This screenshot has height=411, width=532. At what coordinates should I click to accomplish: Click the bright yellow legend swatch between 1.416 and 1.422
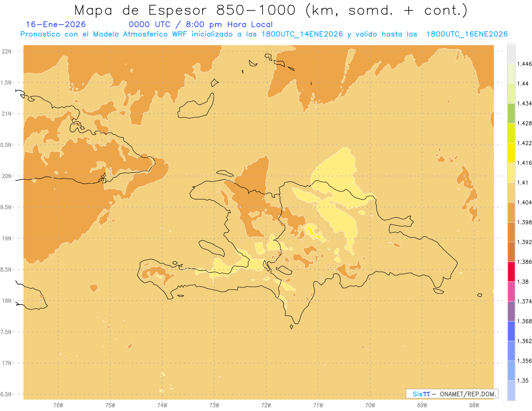[511, 153]
